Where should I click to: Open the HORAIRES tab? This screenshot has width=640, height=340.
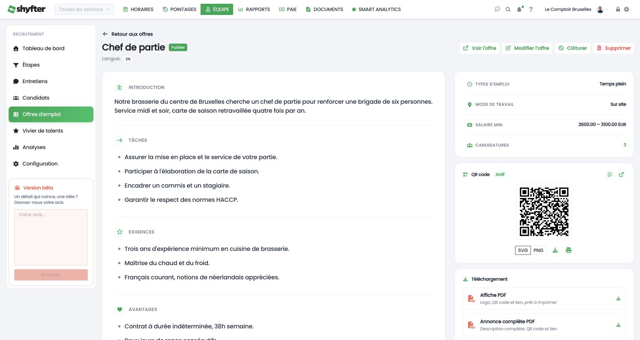[x=138, y=9]
